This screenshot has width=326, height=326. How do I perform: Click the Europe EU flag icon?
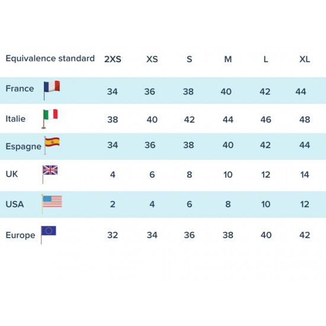point(48,235)
